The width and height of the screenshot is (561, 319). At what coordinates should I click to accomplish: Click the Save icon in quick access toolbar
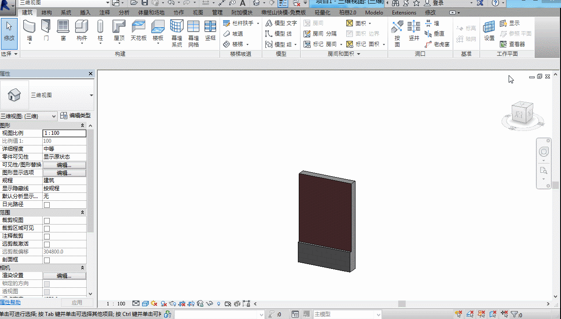(145, 3)
